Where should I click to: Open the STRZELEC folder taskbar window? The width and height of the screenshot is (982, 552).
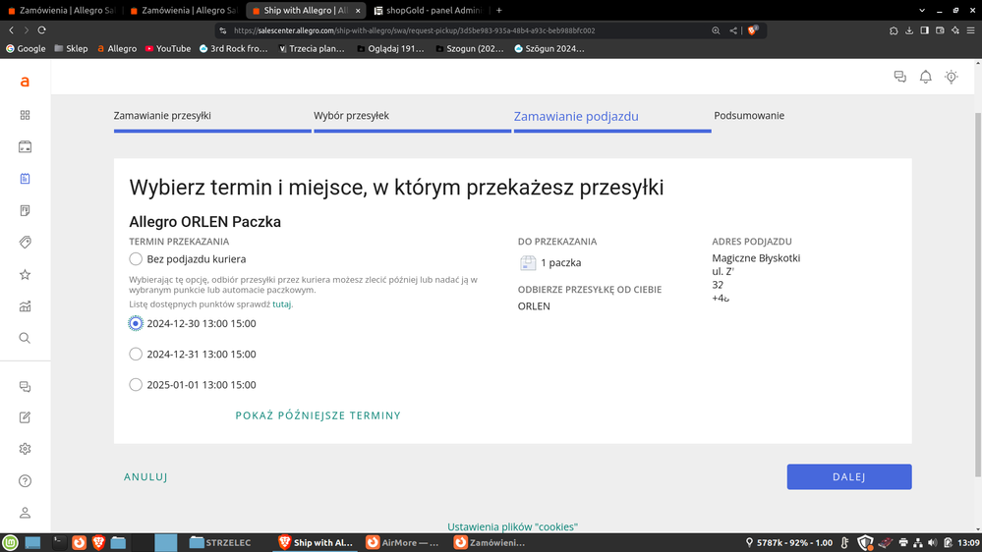pos(220,542)
